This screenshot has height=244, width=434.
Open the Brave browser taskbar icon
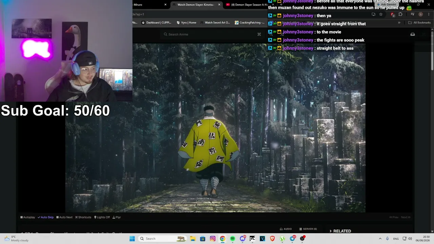point(272,239)
